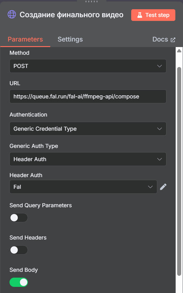Open the Authentication dropdown

(x=88, y=129)
